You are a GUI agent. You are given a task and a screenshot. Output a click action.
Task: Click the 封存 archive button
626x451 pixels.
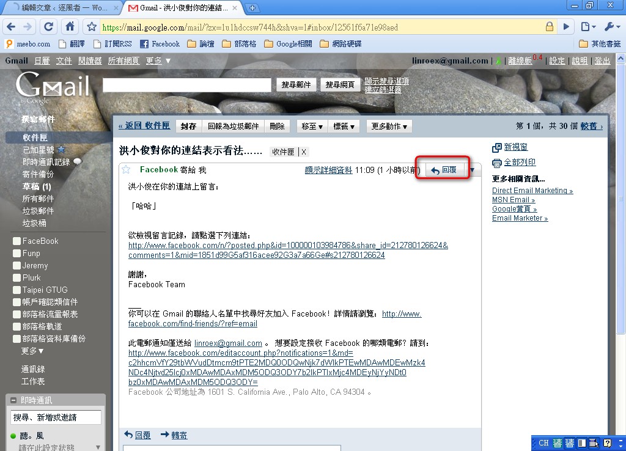(x=188, y=127)
